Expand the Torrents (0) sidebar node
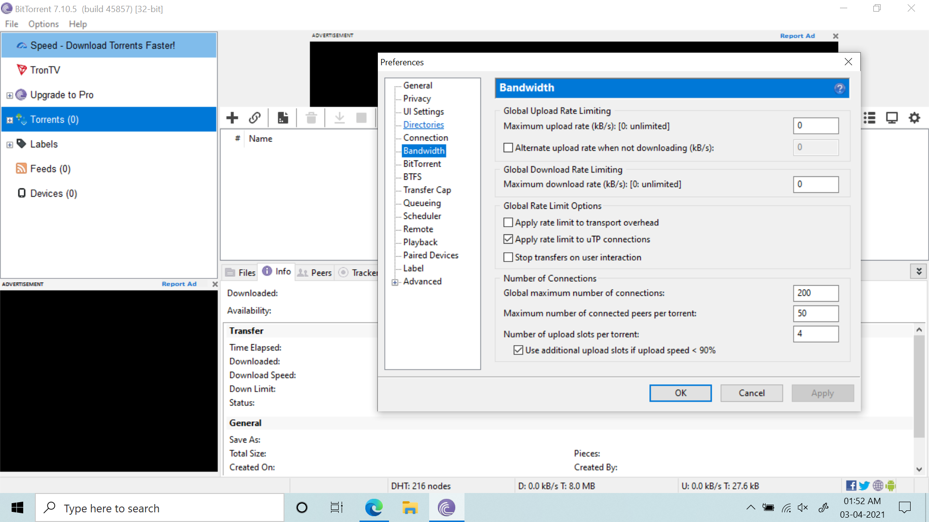 pos(10,120)
